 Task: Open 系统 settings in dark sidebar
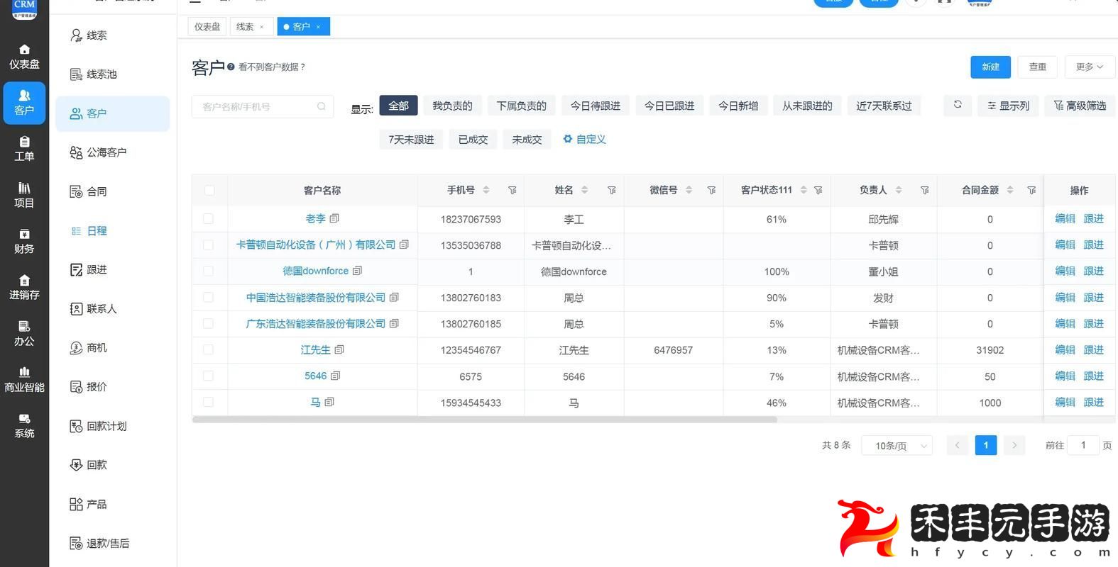pyautogui.click(x=24, y=425)
